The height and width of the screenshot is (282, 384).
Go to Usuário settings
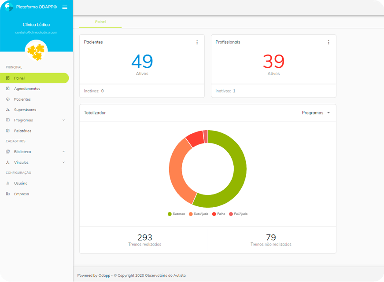(21, 183)
